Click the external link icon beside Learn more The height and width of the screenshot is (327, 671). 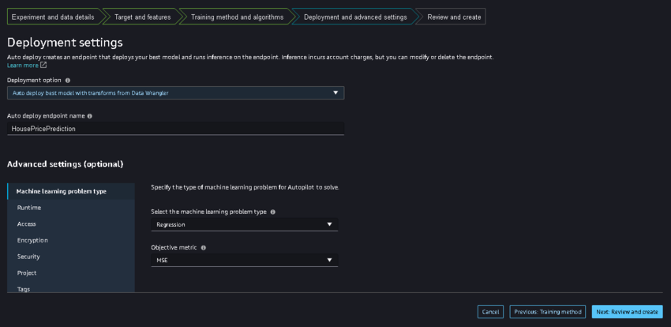point(43,65)
